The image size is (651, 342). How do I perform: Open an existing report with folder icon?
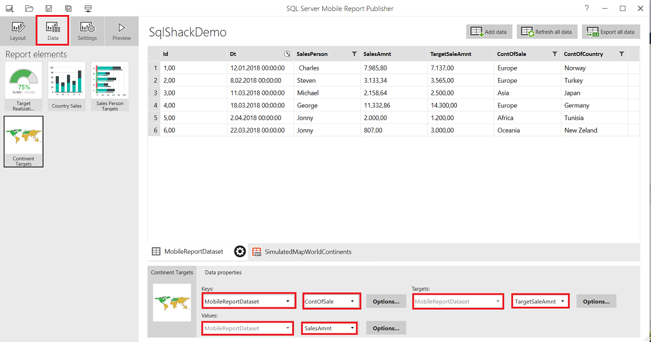[29, 8]
